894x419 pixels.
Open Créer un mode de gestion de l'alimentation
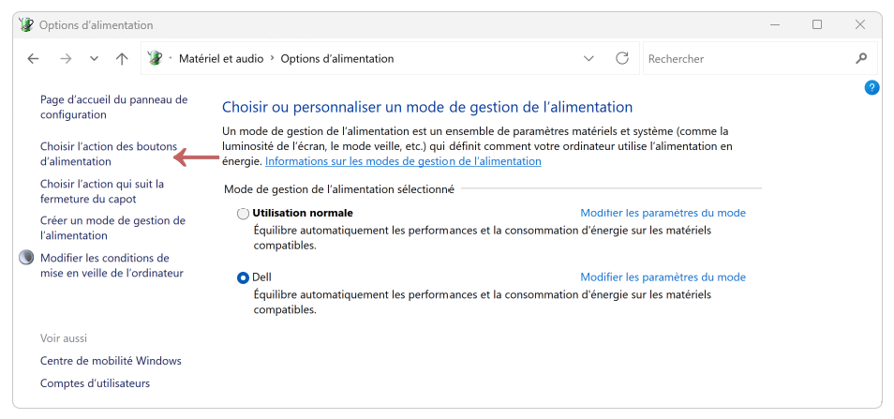pyautogui.click(x=112, y=228)
